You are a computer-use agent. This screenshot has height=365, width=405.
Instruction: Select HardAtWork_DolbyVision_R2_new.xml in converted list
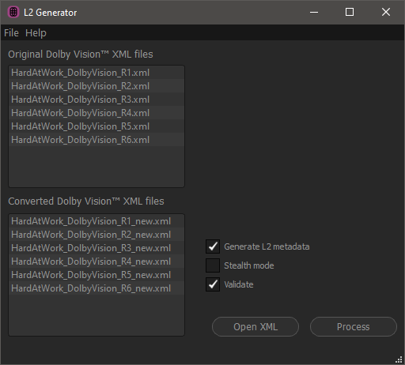click(x=97, y=235)
